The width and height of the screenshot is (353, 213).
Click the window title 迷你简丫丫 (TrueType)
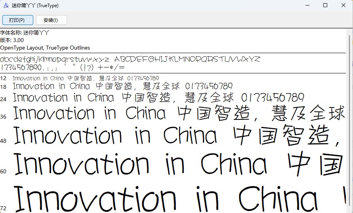pos(35,6)
